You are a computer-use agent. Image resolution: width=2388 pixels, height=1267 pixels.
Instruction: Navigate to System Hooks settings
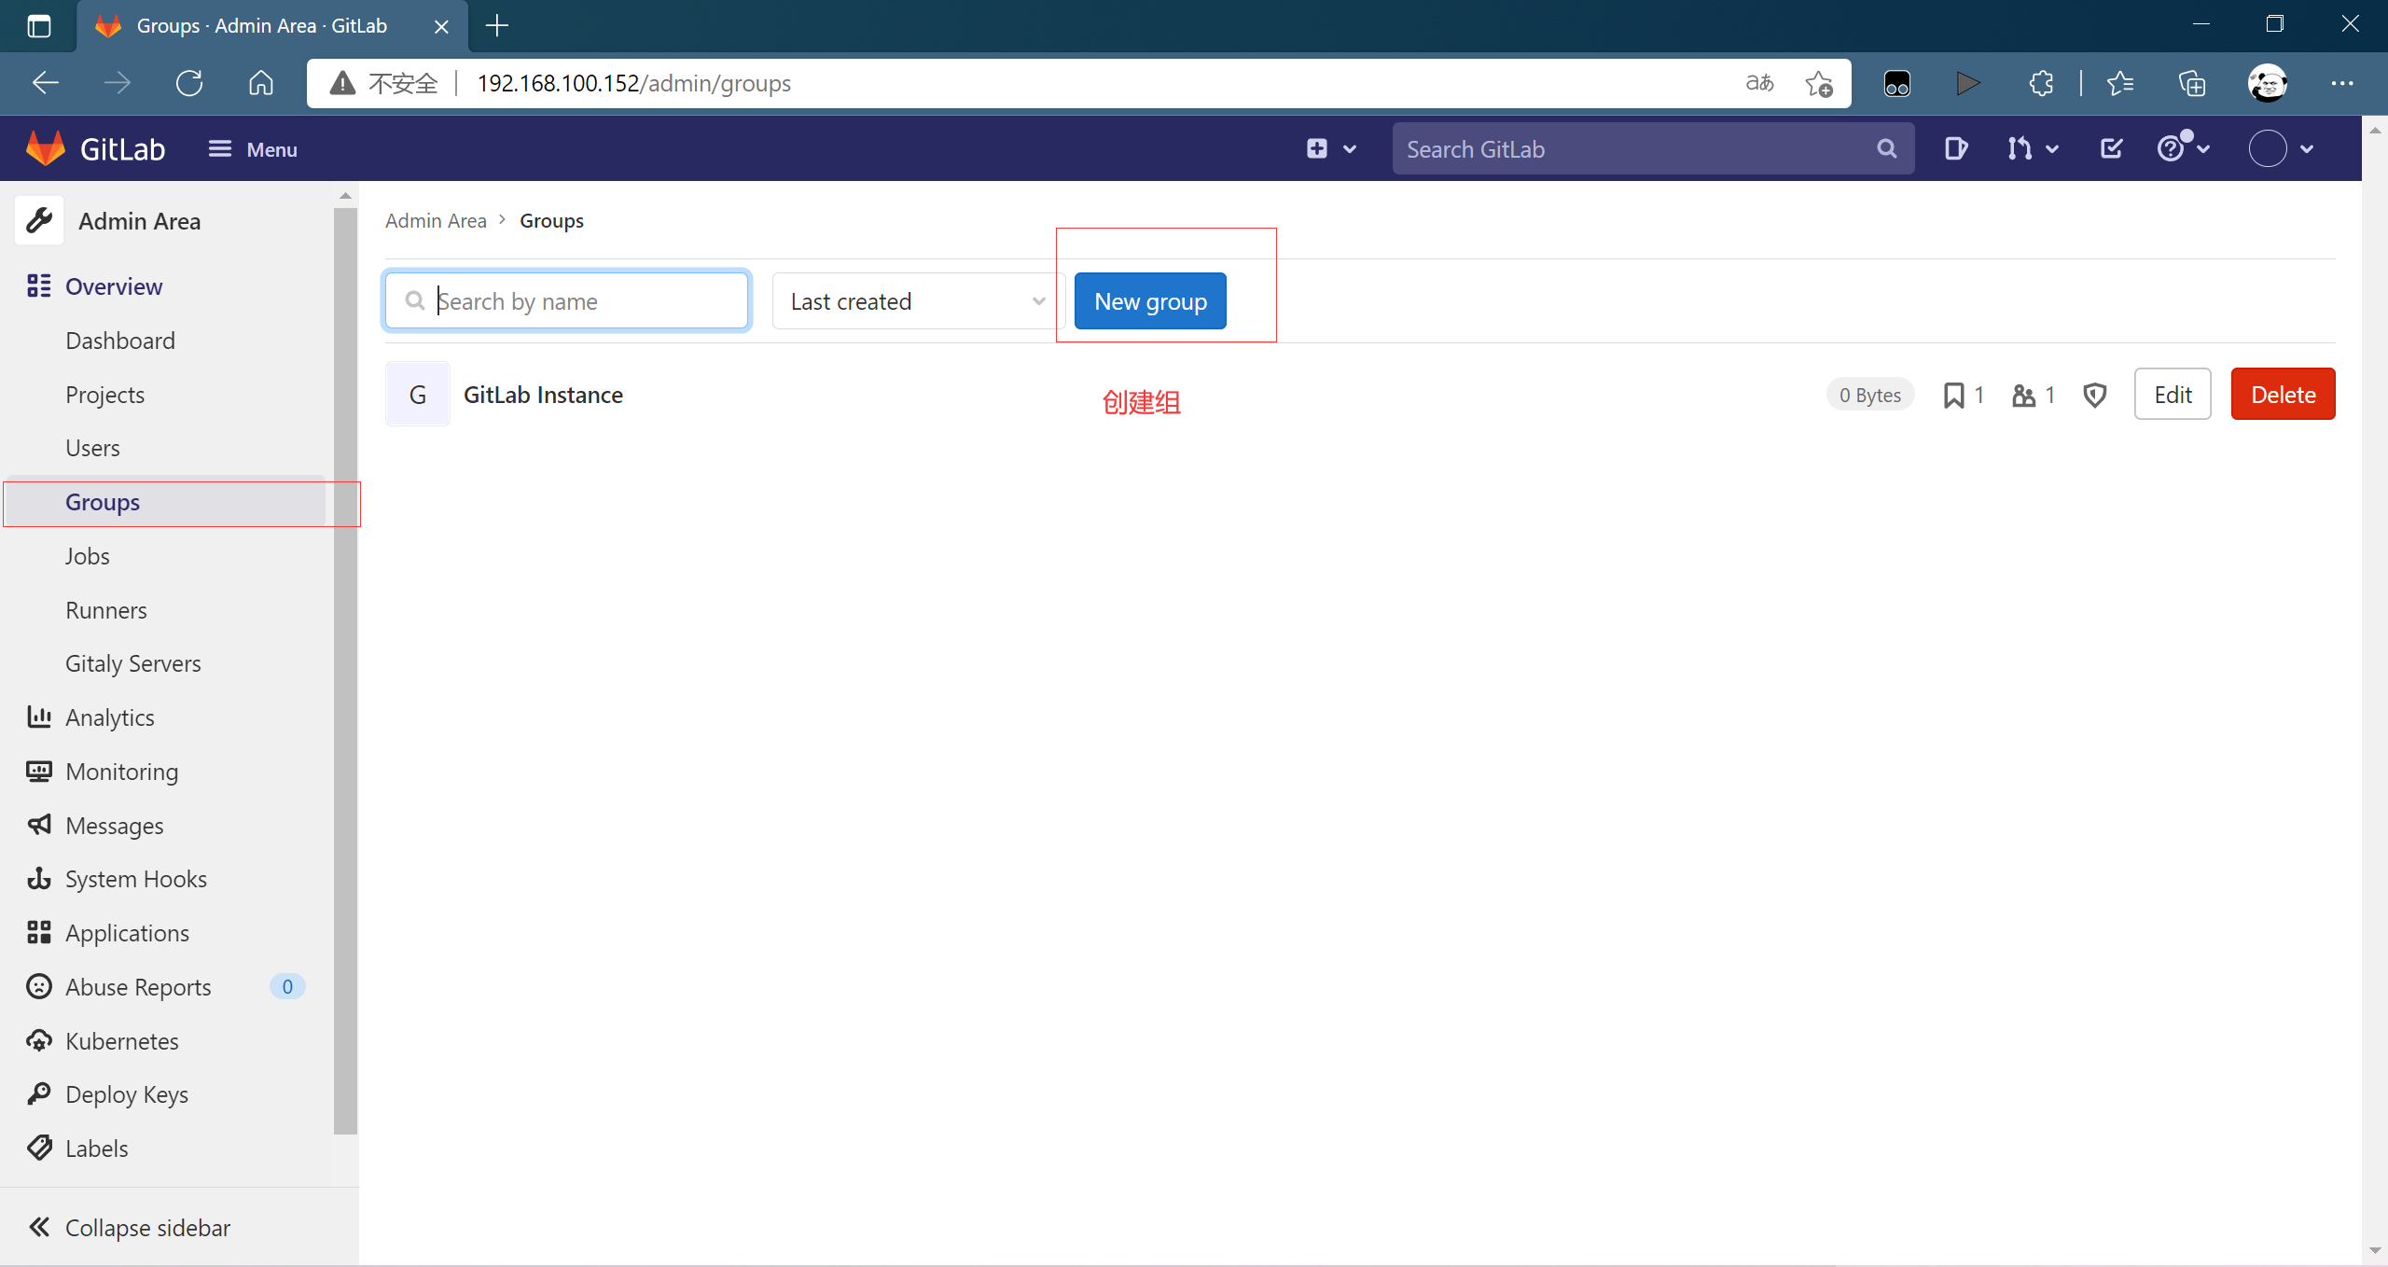137,878
